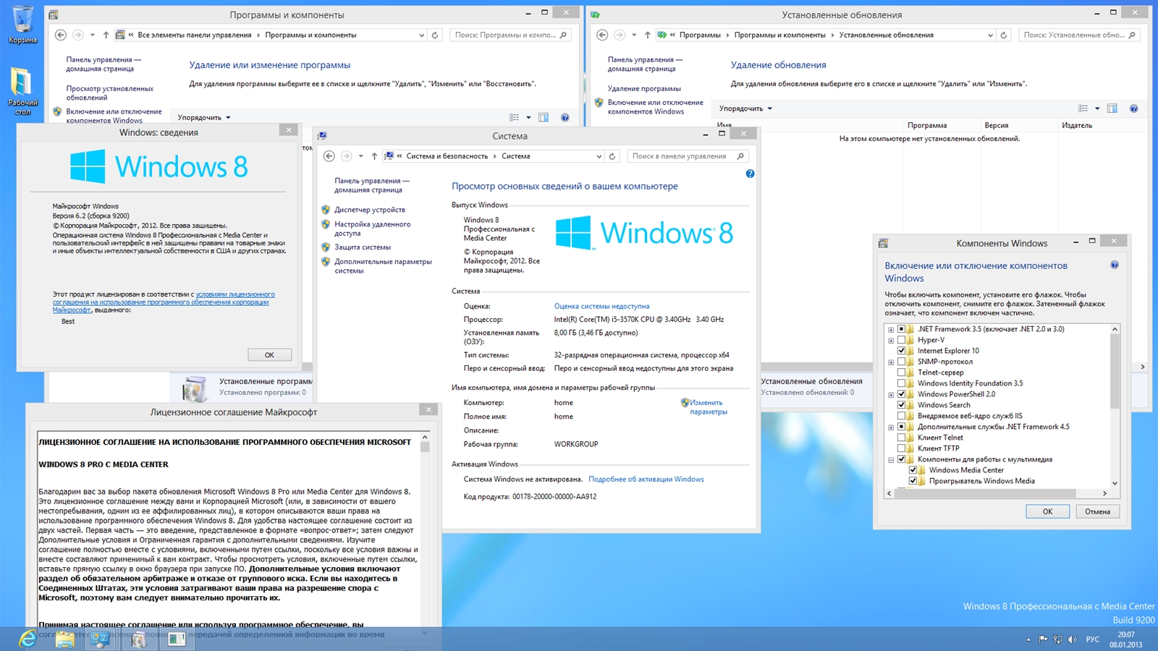Click Система и безопасность breadcrumb
1158x651 pixels.
click(447, 156)
